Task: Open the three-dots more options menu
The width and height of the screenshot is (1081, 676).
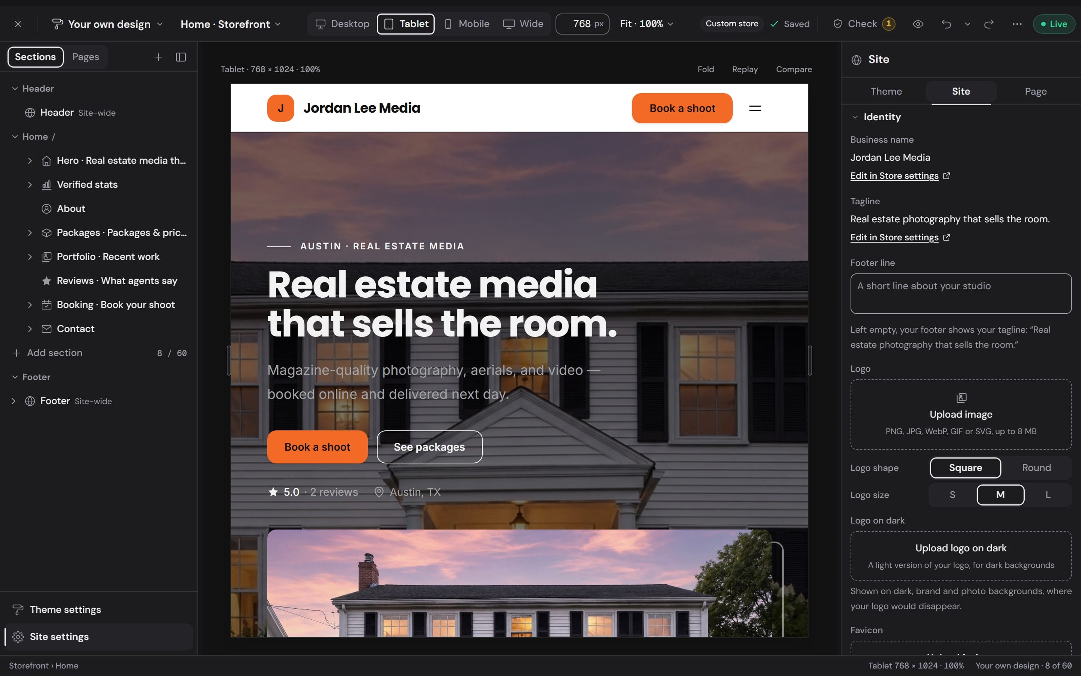Action: tap(1017, 24)
